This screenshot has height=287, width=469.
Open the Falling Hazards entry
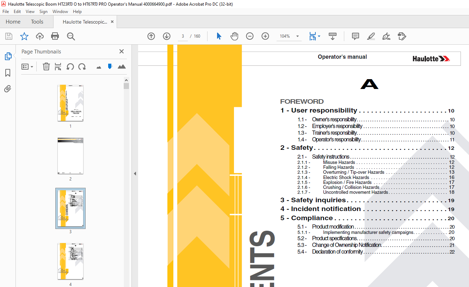376,167
